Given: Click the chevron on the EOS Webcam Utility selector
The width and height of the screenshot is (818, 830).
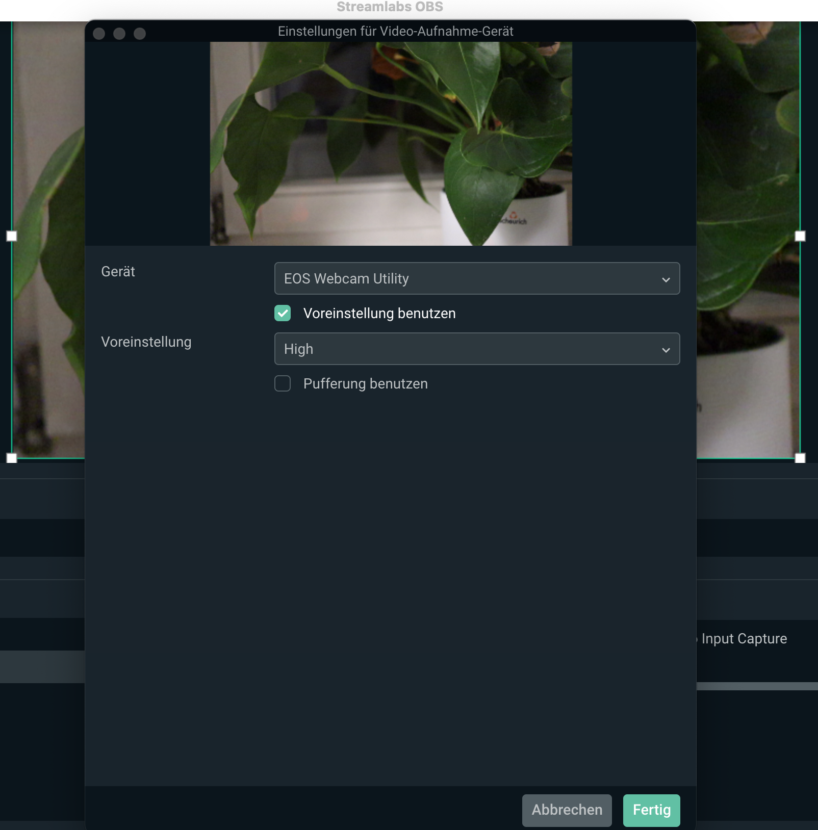Looking at the screenshot, I should (666, 278).
